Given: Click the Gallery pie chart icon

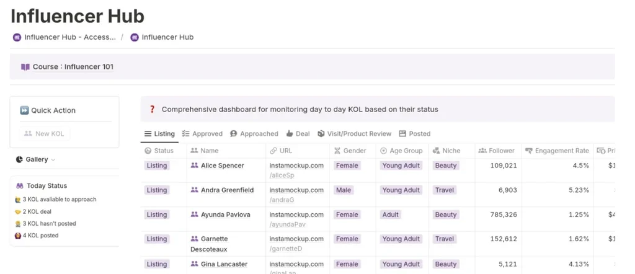Looking at the screenshot, I should pyautogui.click(x=19, y=159).
